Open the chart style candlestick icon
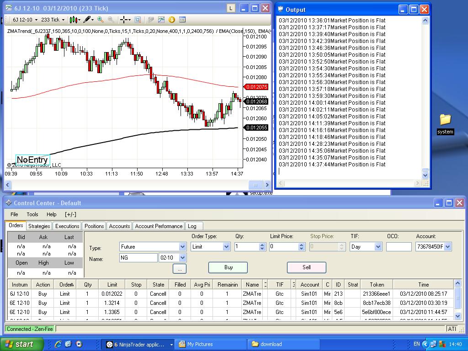The image size is (468, 351). pyautogui.click(x=73, y=20)
